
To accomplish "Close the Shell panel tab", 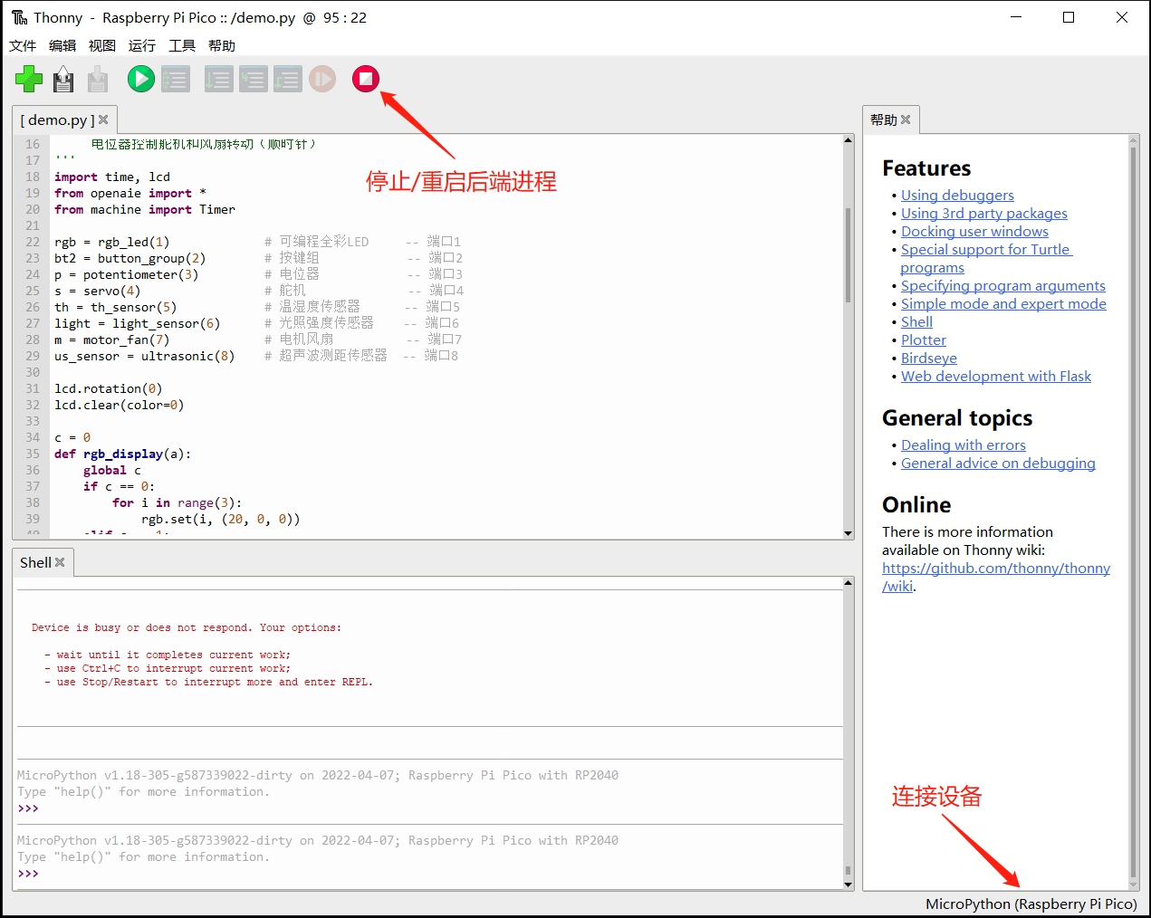I will pos(60,562).
